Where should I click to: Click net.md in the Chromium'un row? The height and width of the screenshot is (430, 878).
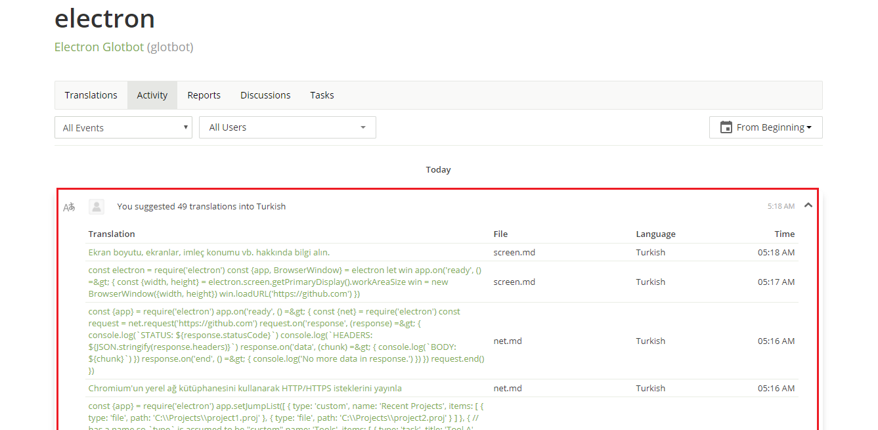[x=508, y=388]
